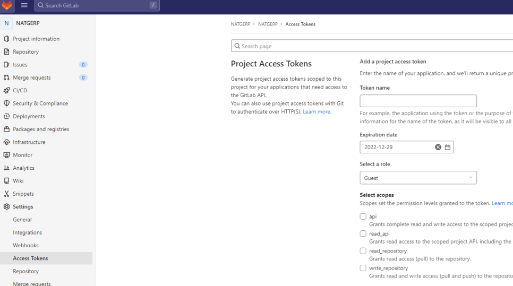Viewport: 513px width, 286px height.
Task: Select Access Tokens settings item
Action: click(46, 258)
